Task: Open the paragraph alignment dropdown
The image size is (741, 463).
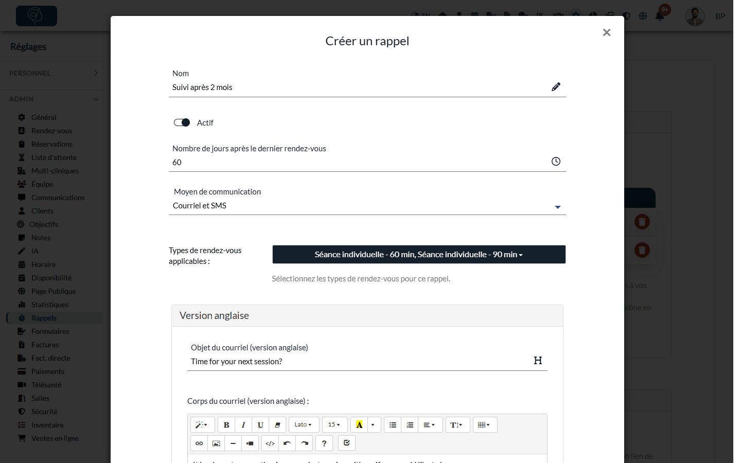Action: point(430,425)
